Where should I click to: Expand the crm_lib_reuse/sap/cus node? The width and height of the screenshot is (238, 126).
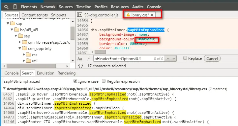click(20, 42)
